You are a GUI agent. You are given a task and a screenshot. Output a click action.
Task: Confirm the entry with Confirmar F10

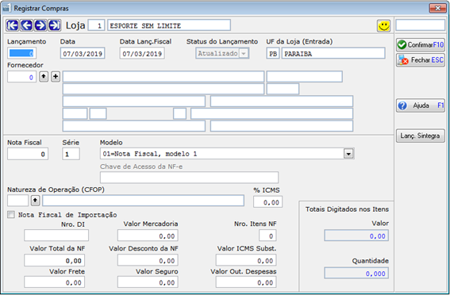point(421,44)
